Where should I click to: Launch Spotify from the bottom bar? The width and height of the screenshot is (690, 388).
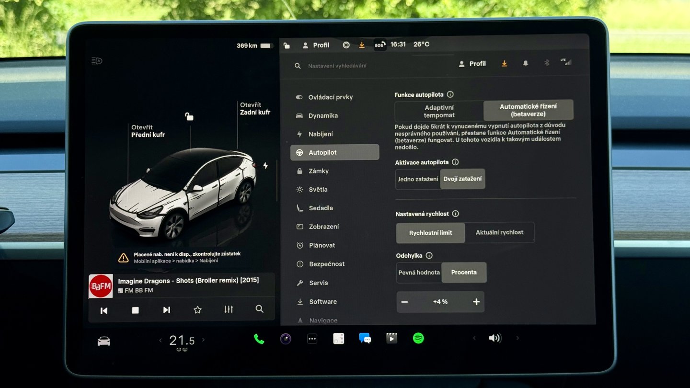pos(418,338)
